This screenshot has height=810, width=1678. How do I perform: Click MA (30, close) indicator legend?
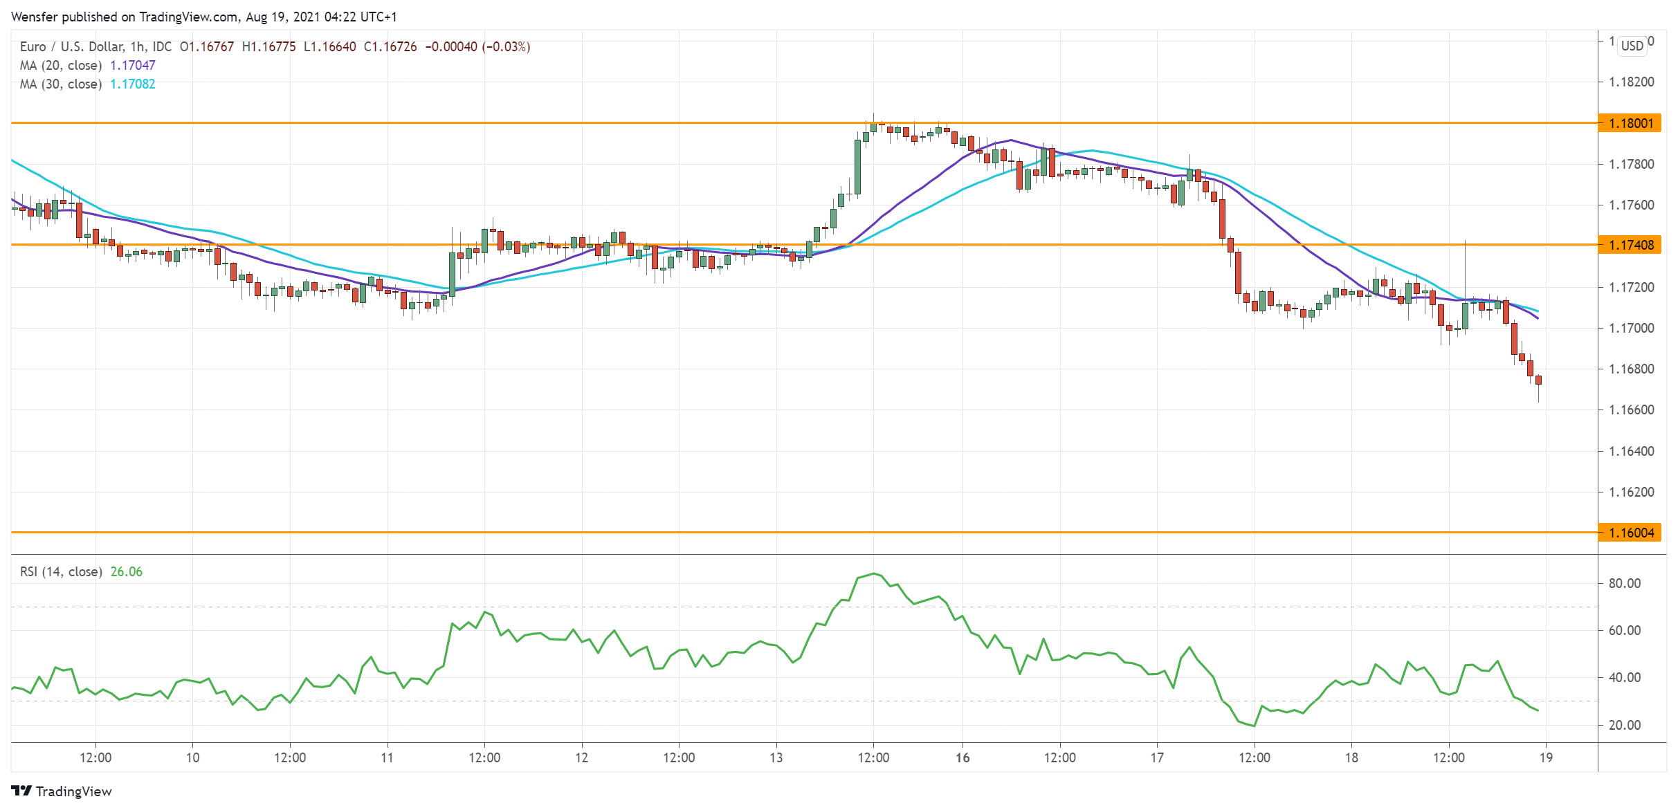click(x=61, y=84)
